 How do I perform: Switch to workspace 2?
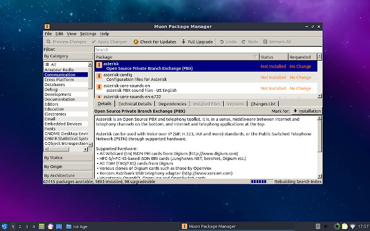click(x=20, y=226)
